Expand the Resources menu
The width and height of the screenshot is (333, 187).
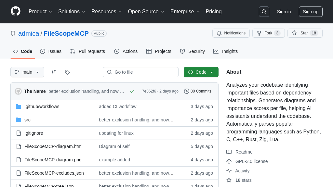pos(107,12)
